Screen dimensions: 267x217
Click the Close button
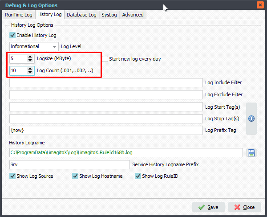(x=244, y=207)
